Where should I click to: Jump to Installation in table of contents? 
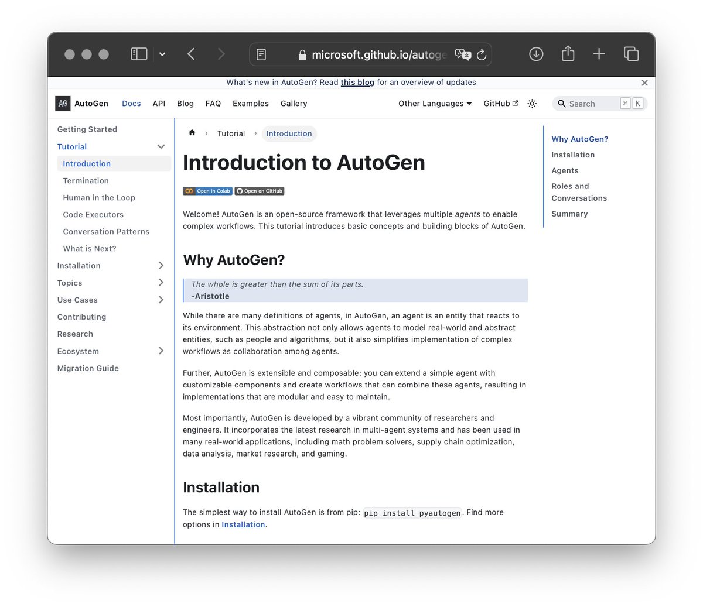pos(573,155)
